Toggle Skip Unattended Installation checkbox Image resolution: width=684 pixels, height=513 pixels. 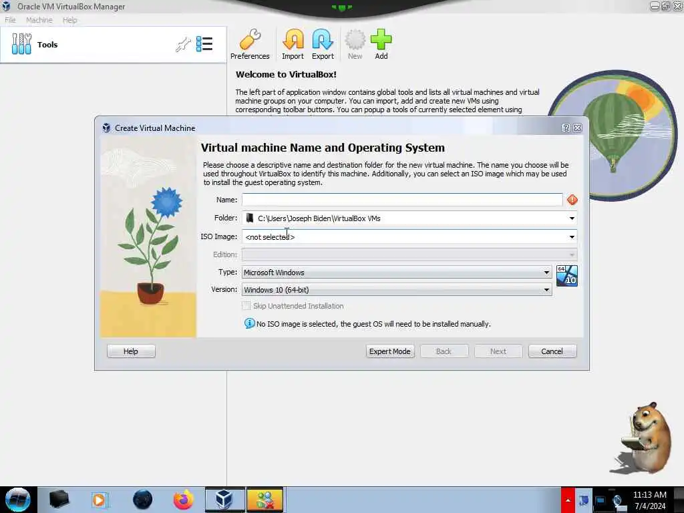[x=246, y=306]
